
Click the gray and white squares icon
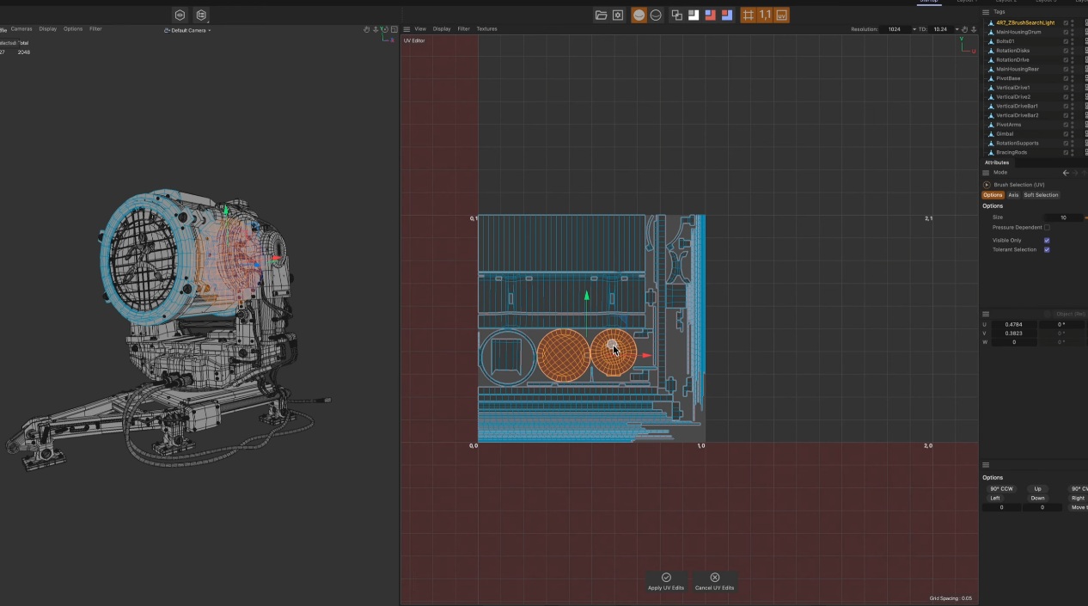coord(694,15)
